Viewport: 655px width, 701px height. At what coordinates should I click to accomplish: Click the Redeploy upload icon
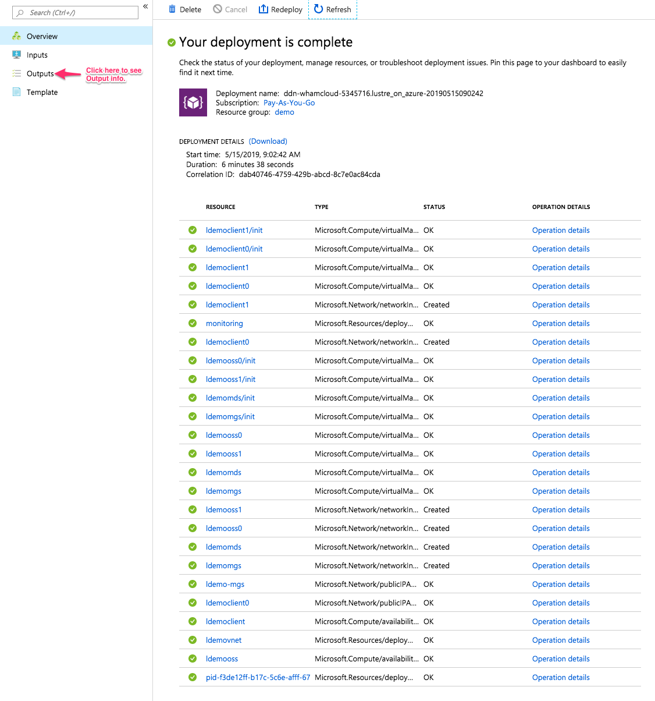coord(264,9)
